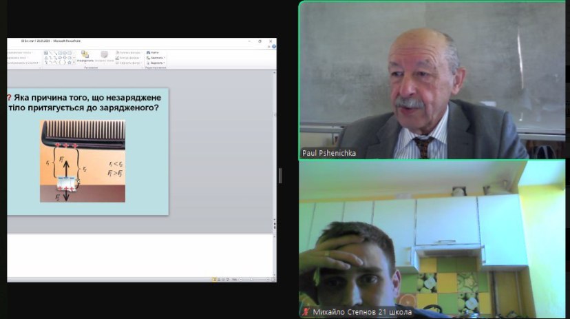This screenshot has width=570, height=319.
Task: Switch to Normal view in the status bar
Action: [214, 280]
